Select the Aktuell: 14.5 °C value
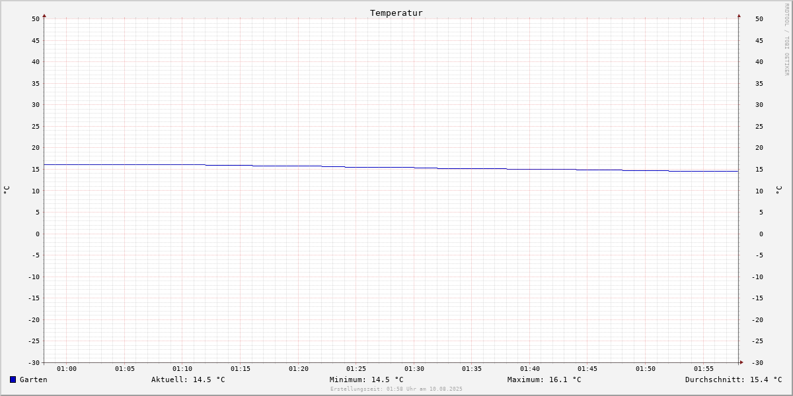The width and height of the screenshot is (793, 396). (188, 379)
